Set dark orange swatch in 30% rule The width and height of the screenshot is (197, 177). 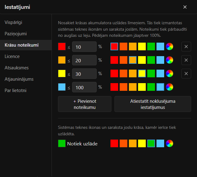pos(123,74)
